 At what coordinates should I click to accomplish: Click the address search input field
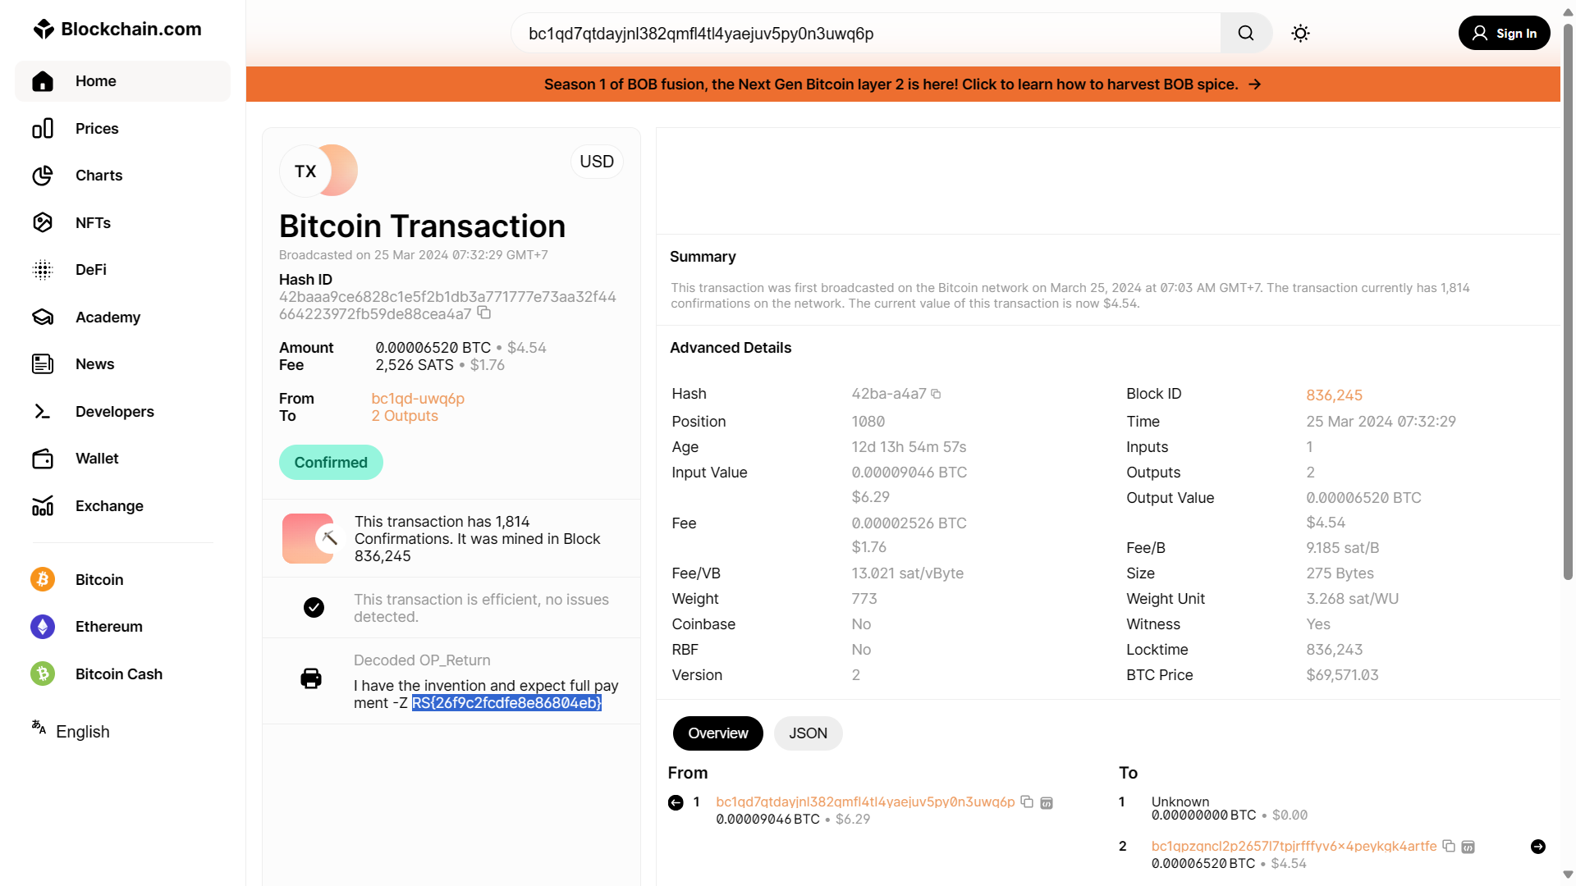[x=866, y=34]
